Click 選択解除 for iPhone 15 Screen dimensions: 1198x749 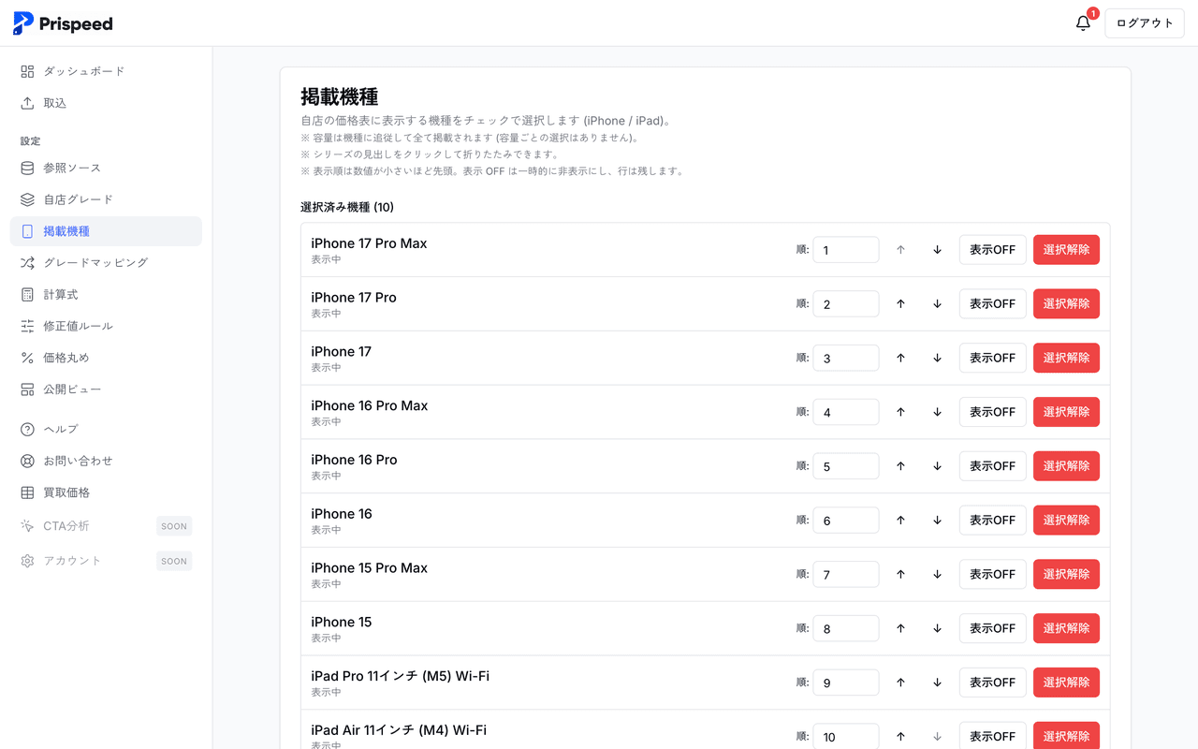[x=1066, y=628]
